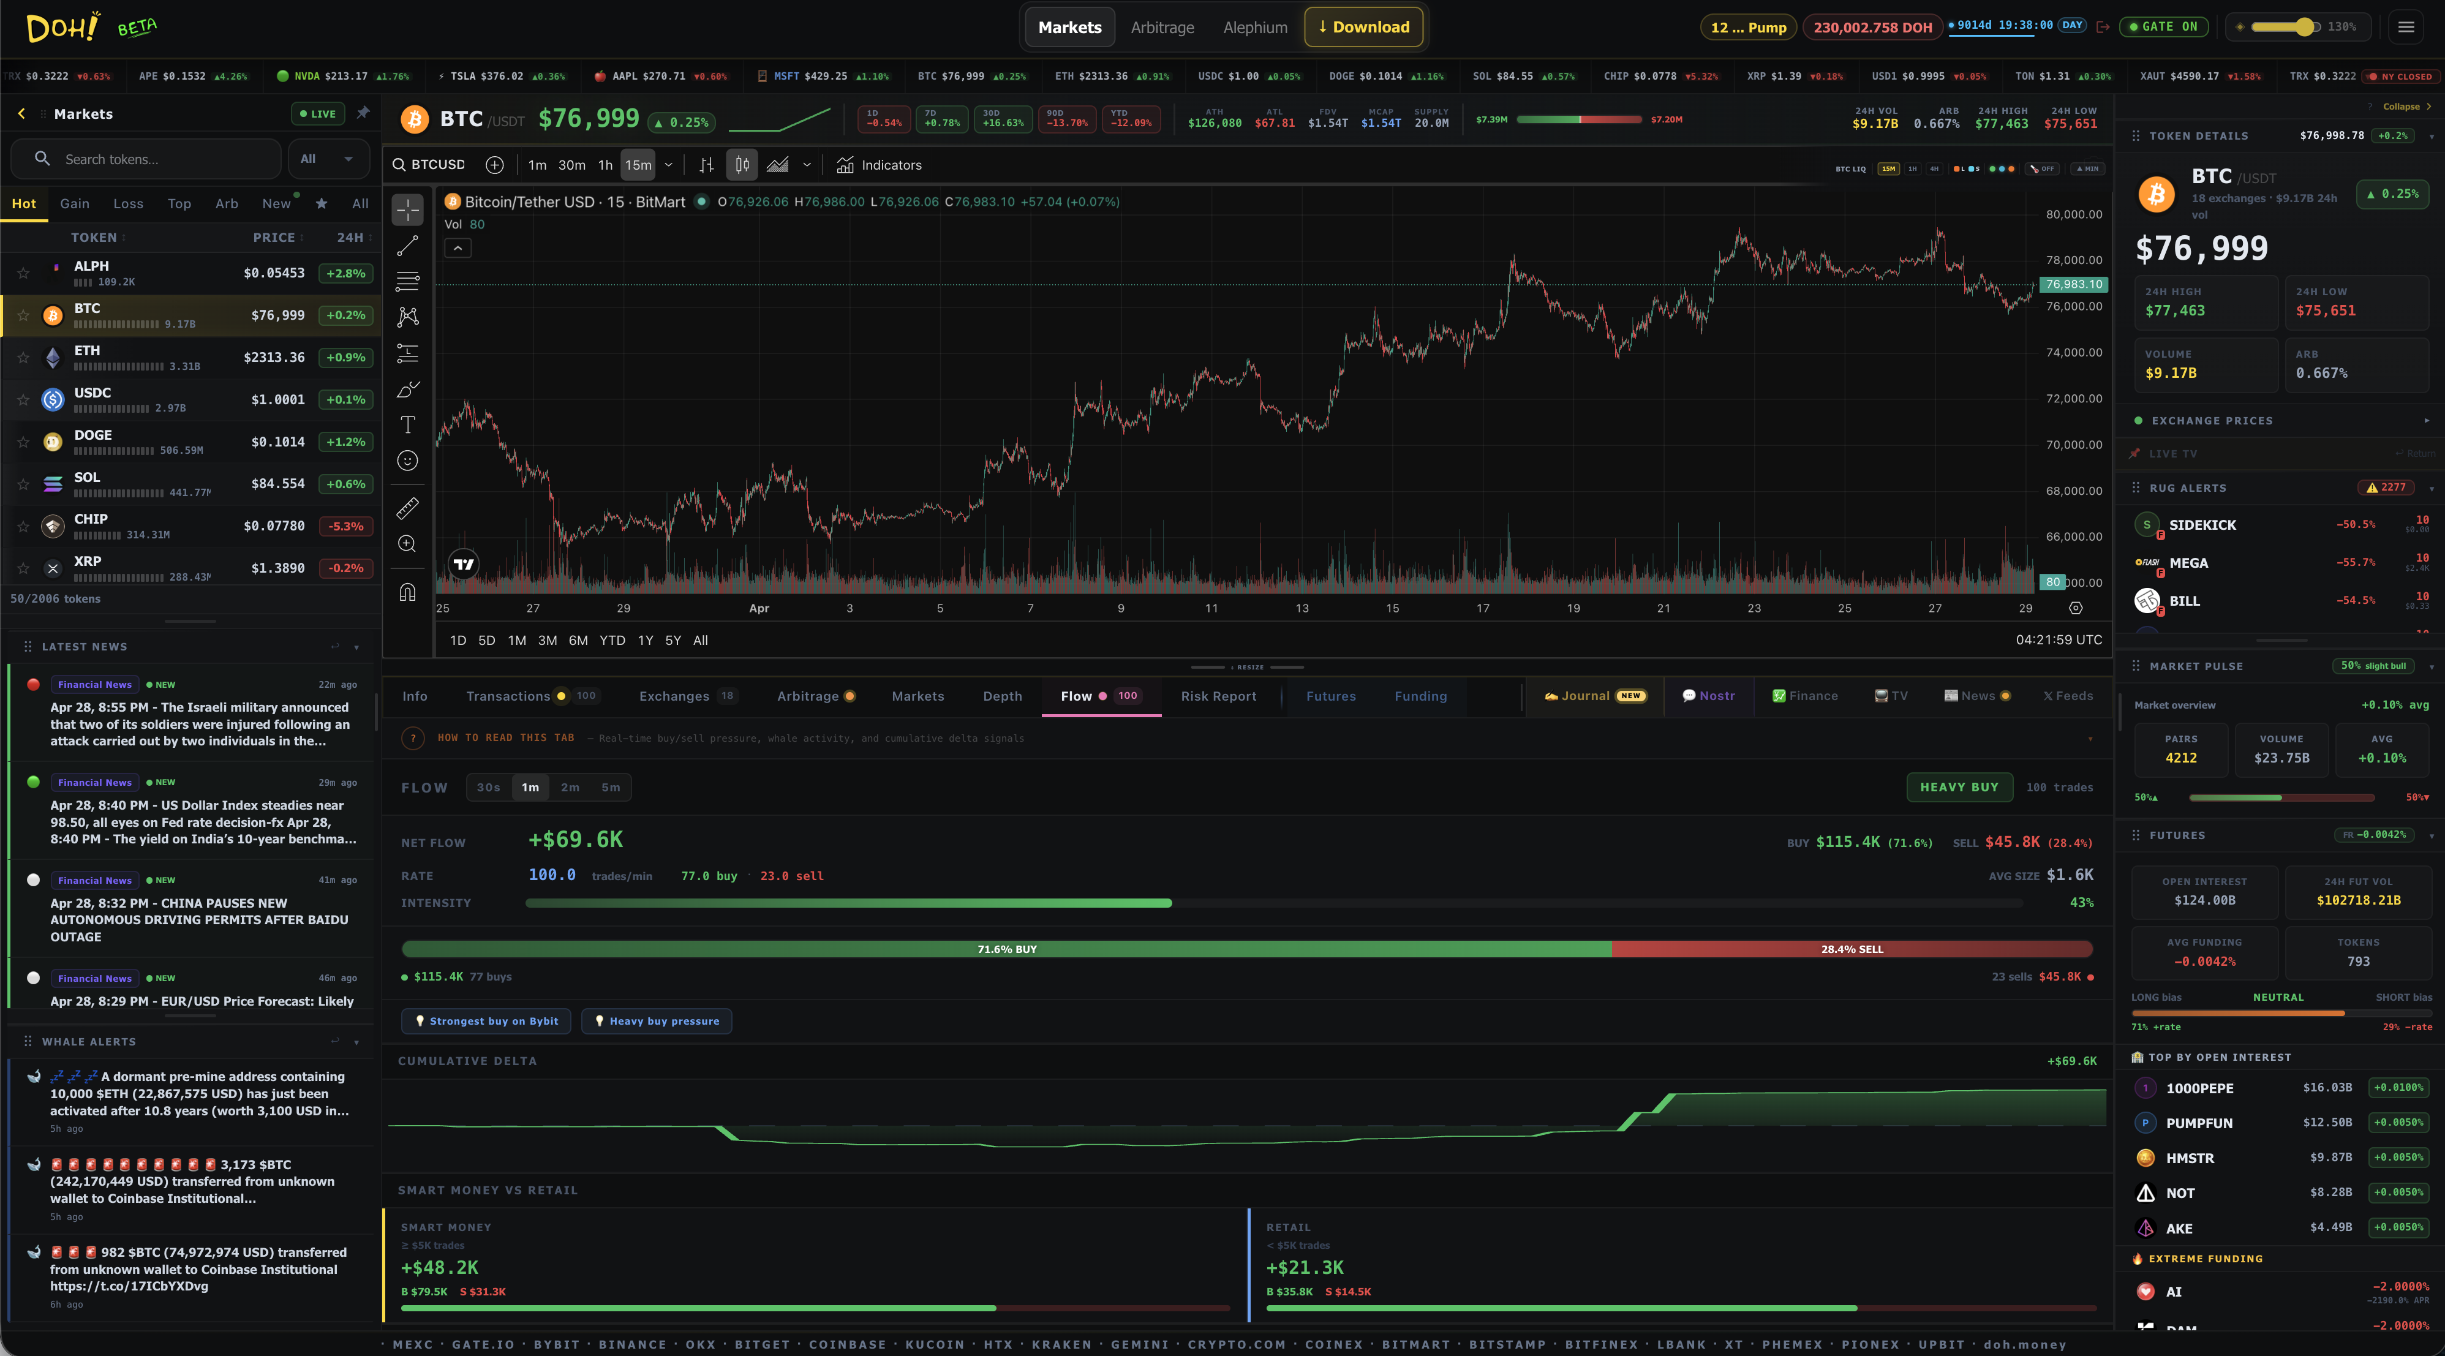Pin the Markets panel
This screenshot has width=2445, height=1356.
coord(363,113)
